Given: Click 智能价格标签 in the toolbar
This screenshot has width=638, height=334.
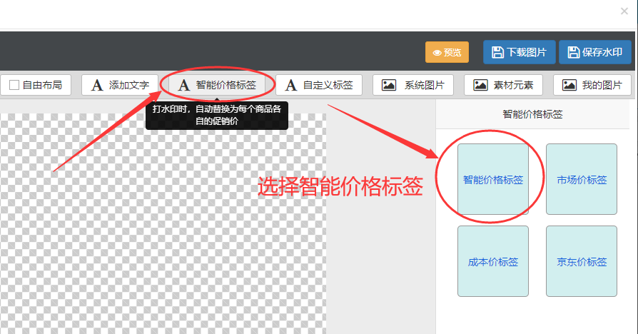Looking at the screenshot, I should click(x=217, y=85).
